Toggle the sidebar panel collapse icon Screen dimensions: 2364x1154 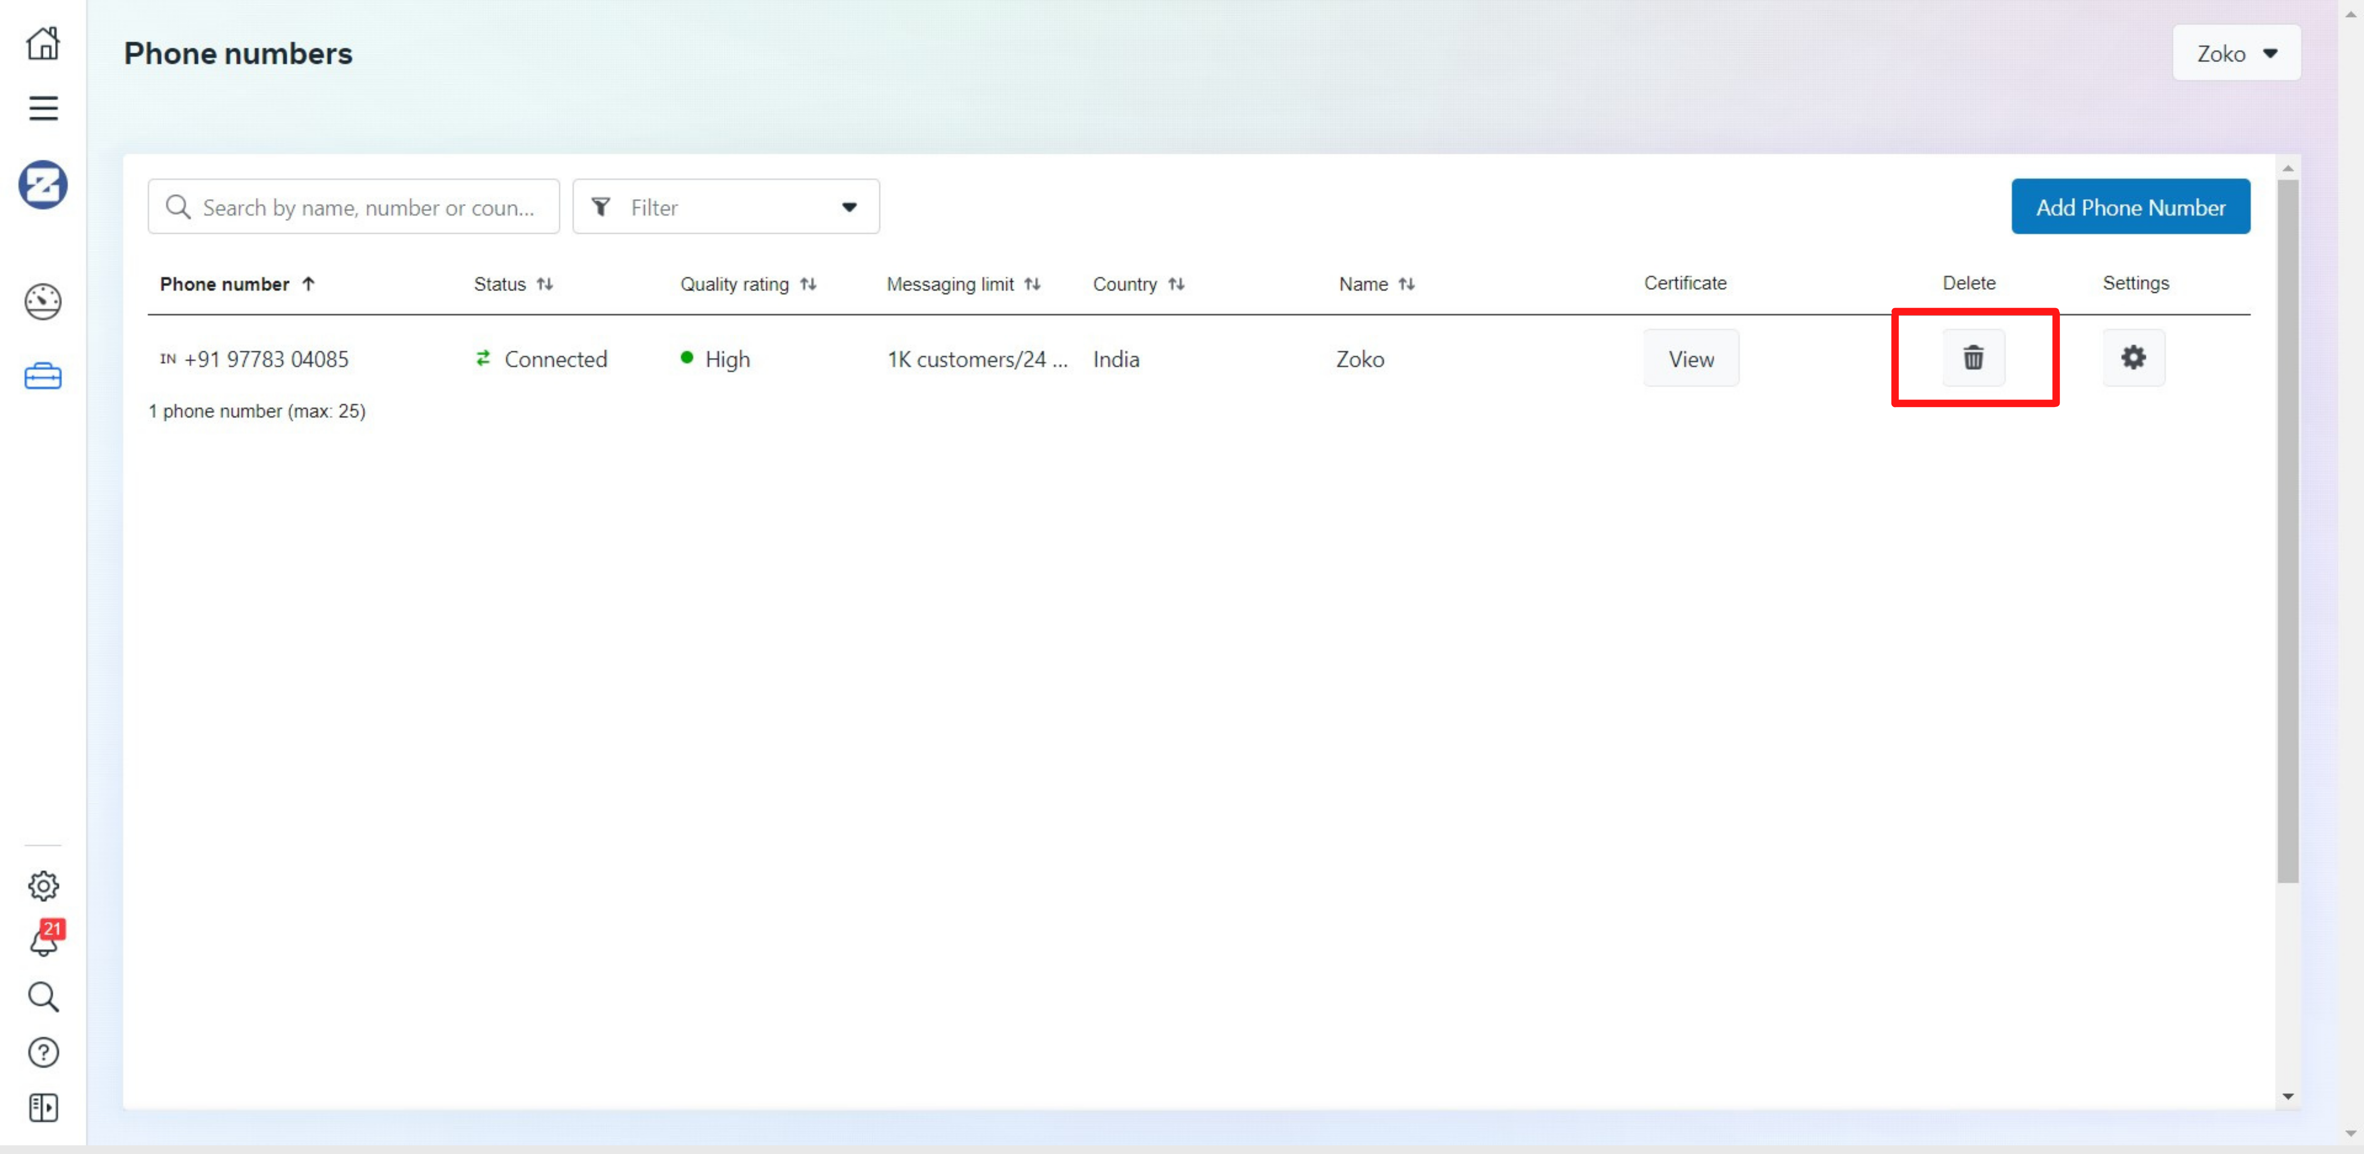[x=43, y=1107]
